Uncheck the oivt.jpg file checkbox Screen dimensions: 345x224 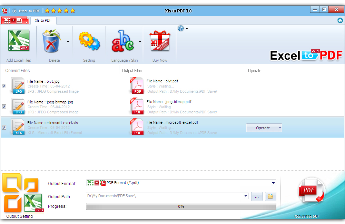(x=4, y=86)
